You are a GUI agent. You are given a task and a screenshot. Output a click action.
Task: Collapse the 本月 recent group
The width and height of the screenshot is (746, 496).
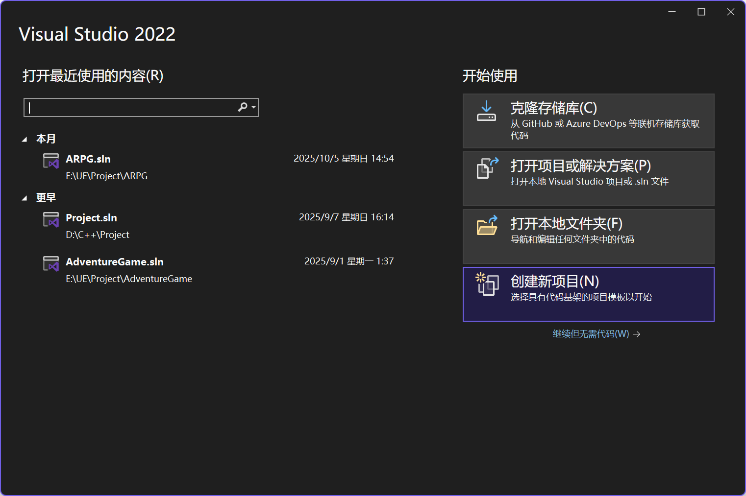tap(25, 139)
